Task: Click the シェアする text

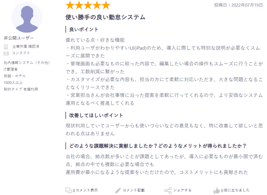Action: (182, 190)
